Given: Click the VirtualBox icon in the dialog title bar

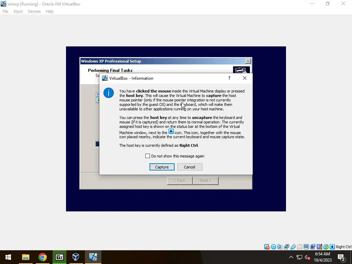Looking at the screenshot, I should [x=105, y=78].
